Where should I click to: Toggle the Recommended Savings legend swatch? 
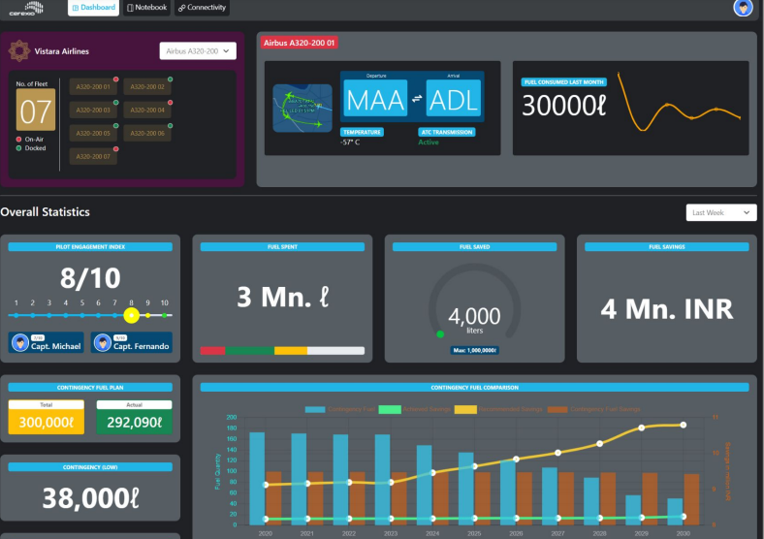[x=465, y=409]
